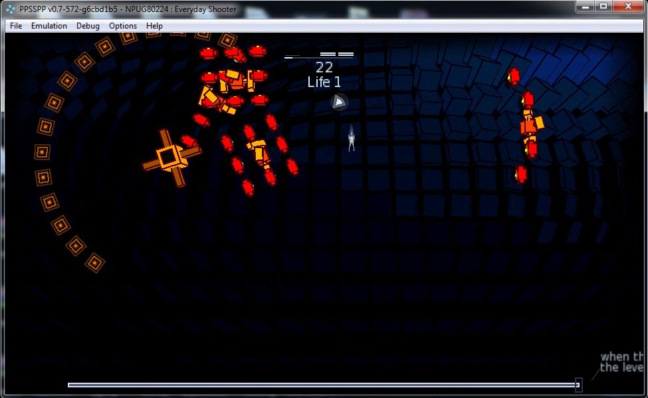Image resolution: width=648 pixels, height=398 pixels.
Task: Expand the Options menu
Action: 123,26
